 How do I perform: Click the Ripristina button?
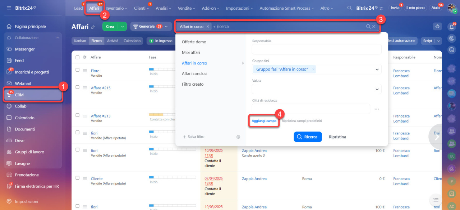click(x=337, y=137)
